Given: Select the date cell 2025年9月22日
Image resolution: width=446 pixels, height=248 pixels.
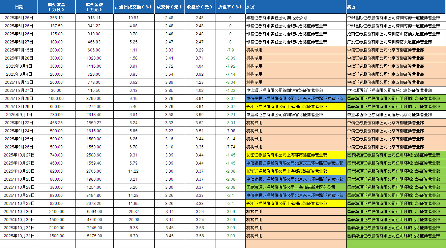Looking at the screenshot, I should pos(19,122).
